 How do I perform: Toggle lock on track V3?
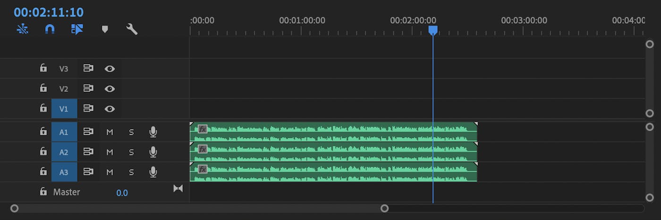43,68
